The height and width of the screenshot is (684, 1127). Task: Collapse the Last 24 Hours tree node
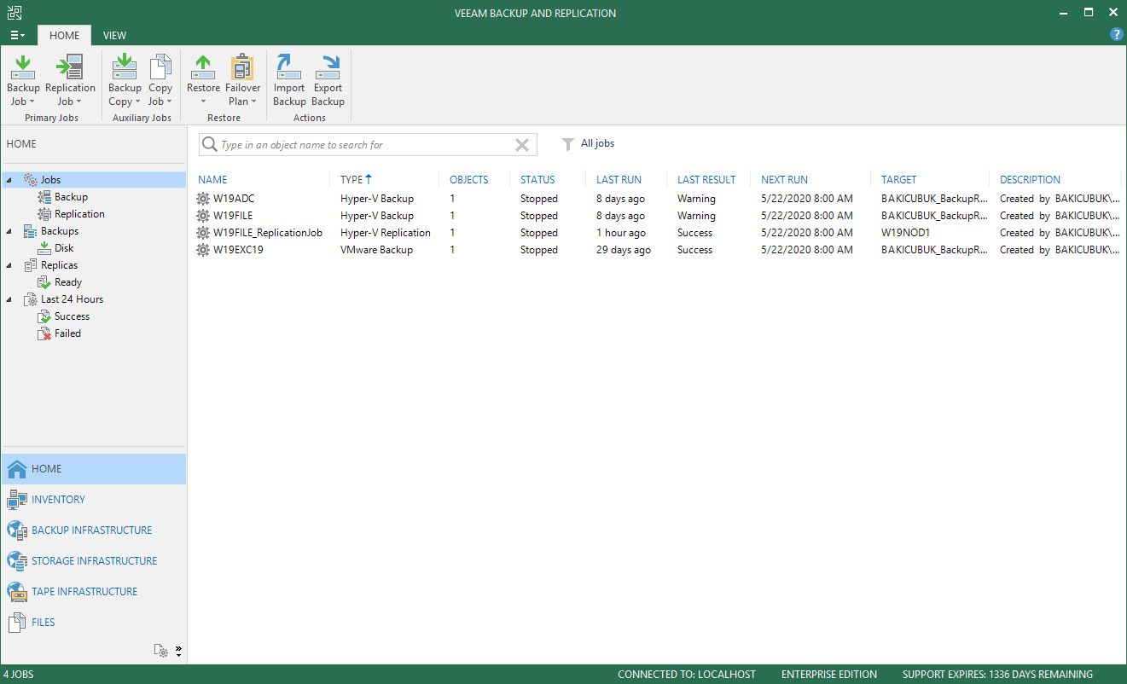[9, 299]
